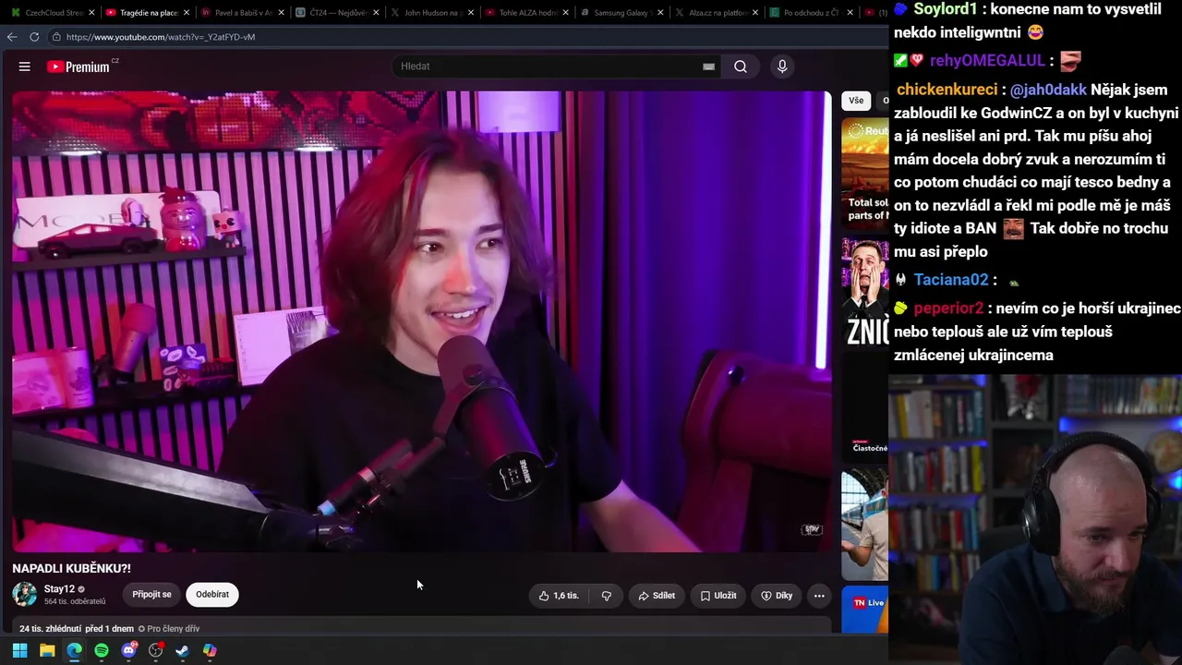Screen dimensions: 1182x665
Task: Click the Stay12 channel avatar
Action: pyautogui.click(x=25, y=594)
